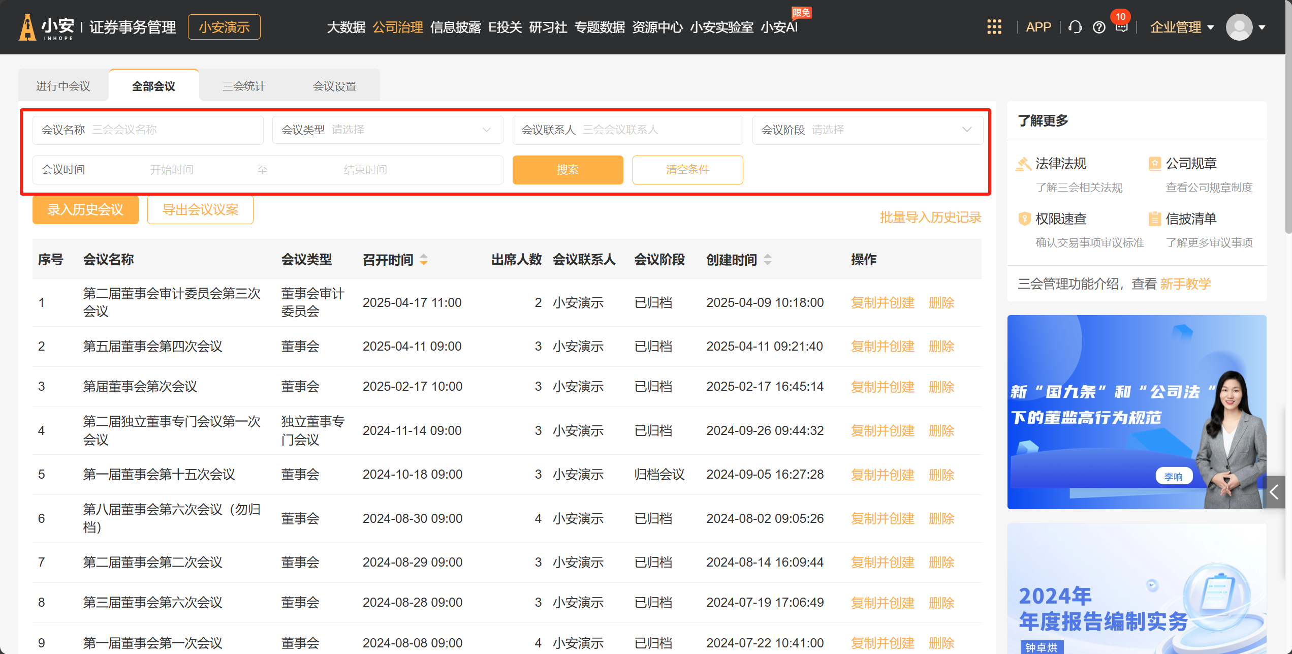Click 复制并创建 for 第五届董事会第四次会议

(883, 347)
